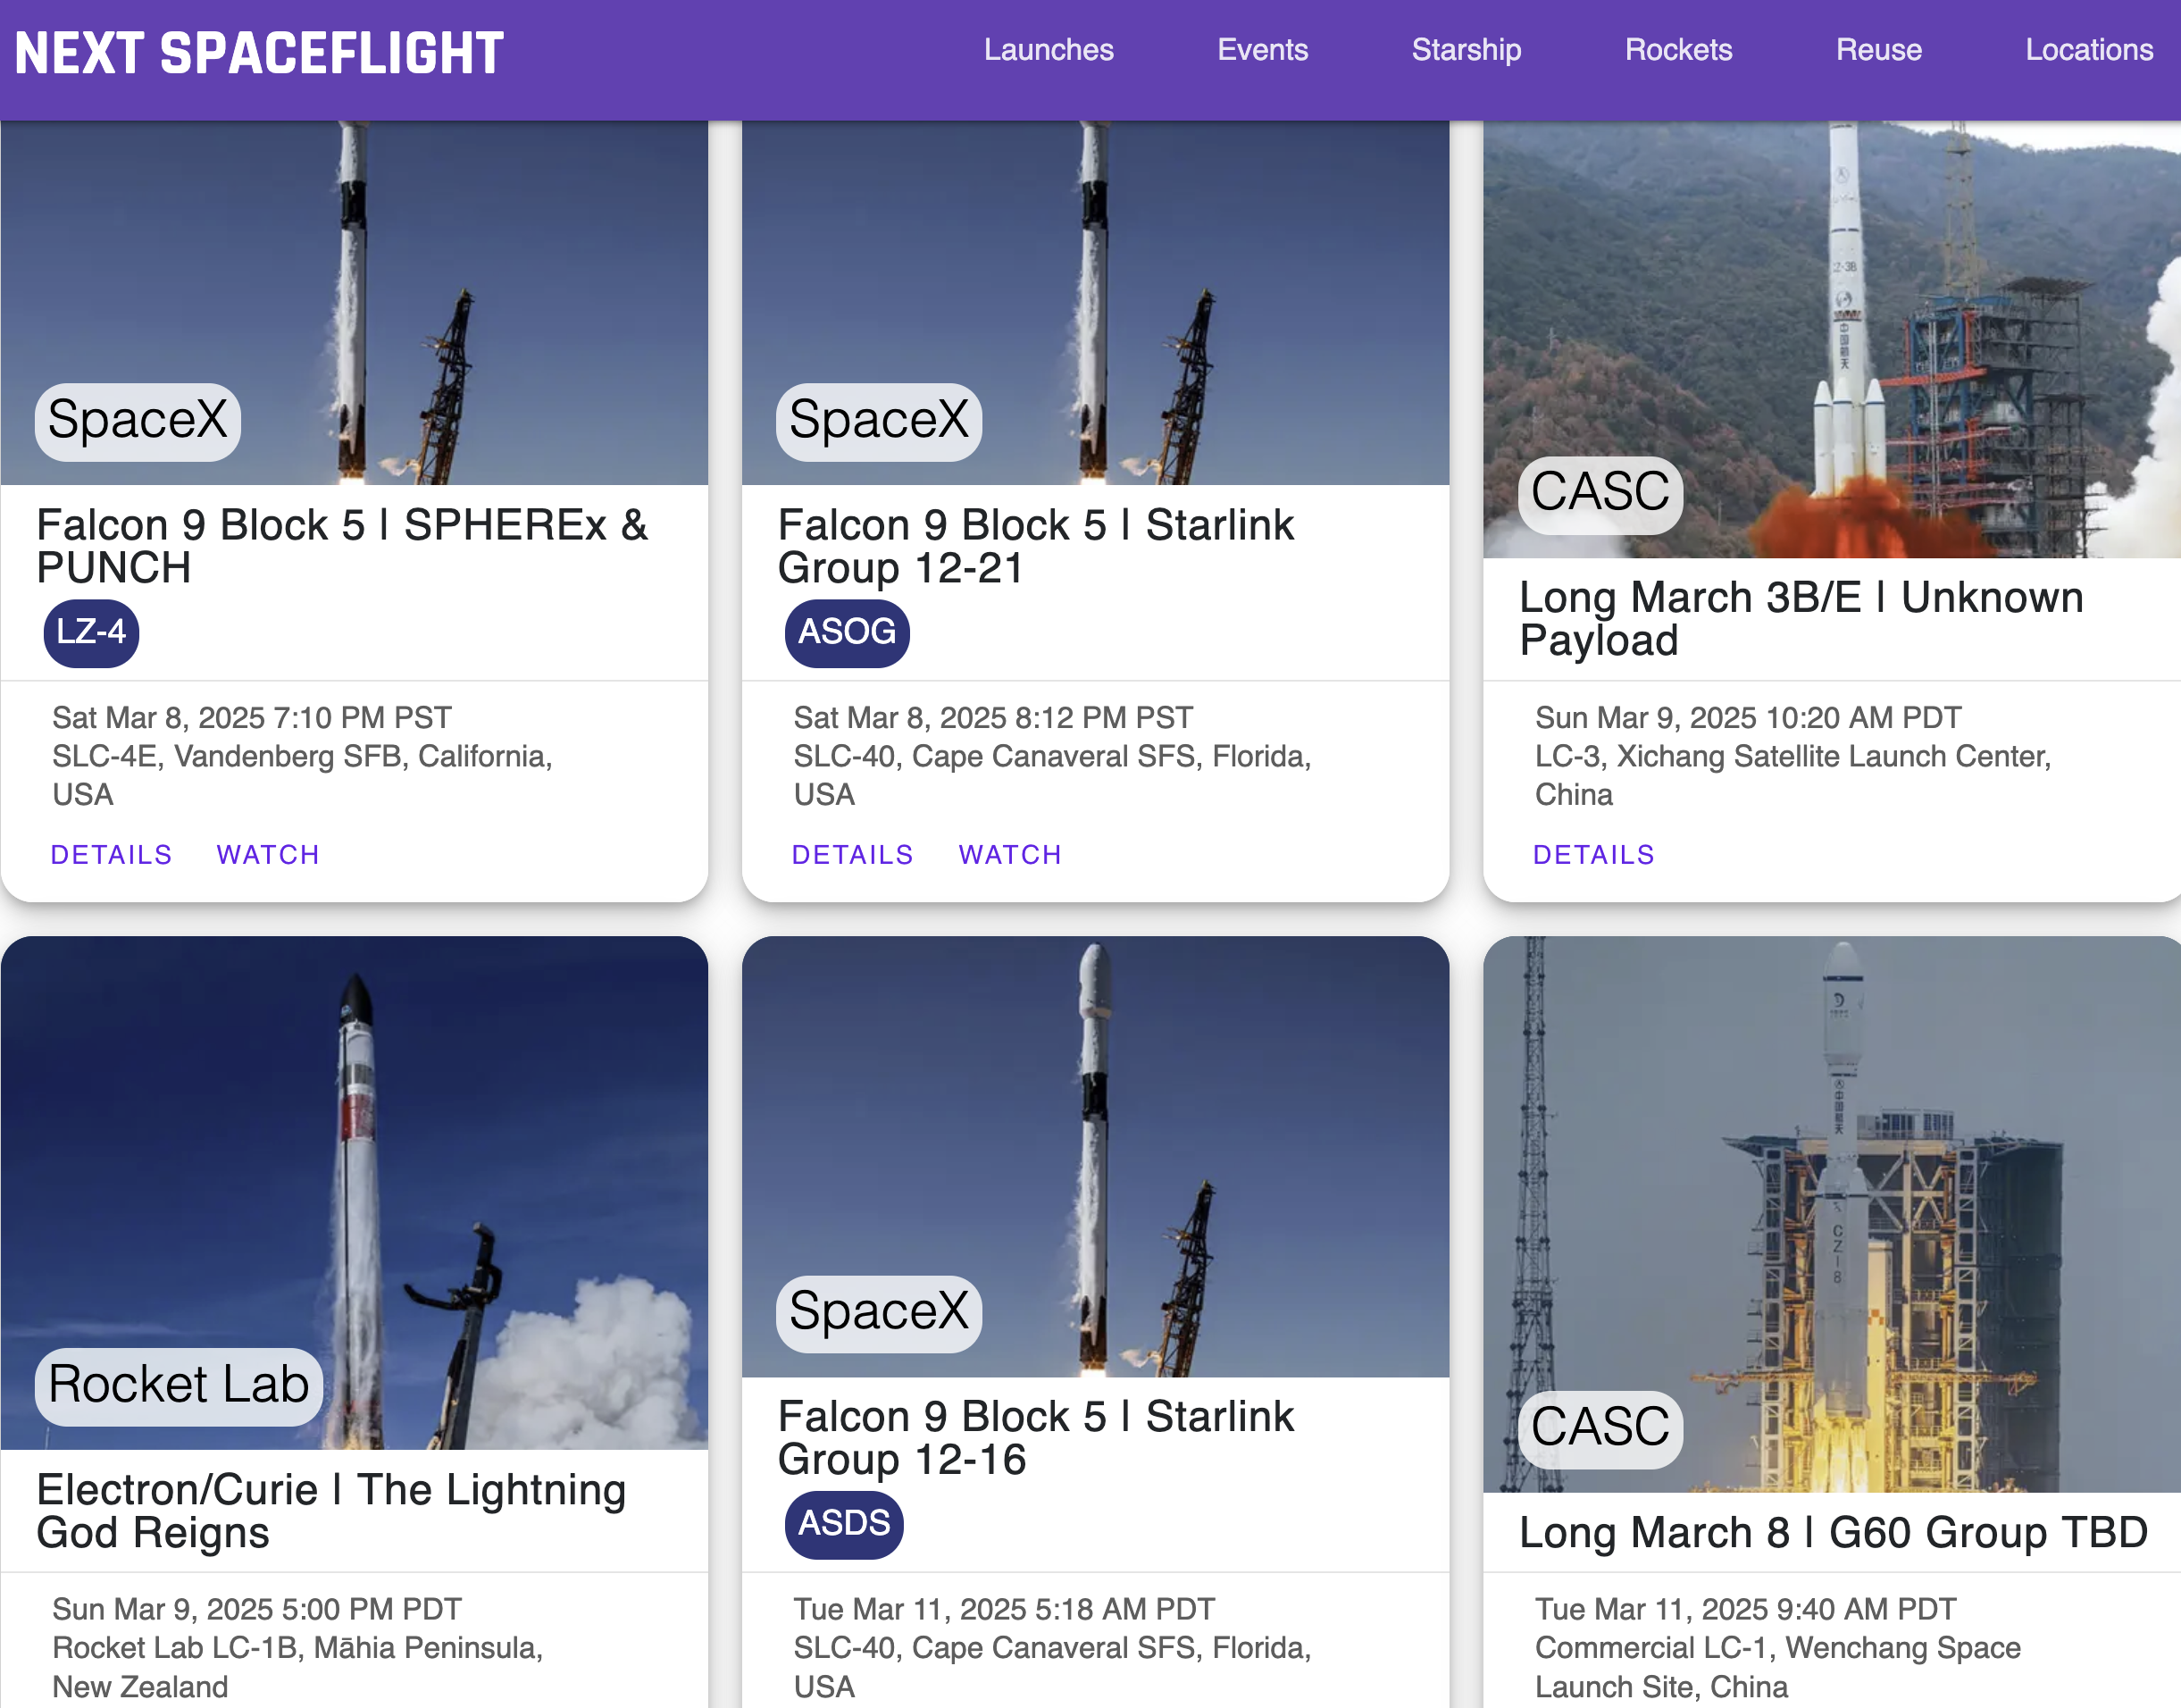Click 'Sun Mar 9, 2025 5:00 PM PDT' date

(257, 1609)
